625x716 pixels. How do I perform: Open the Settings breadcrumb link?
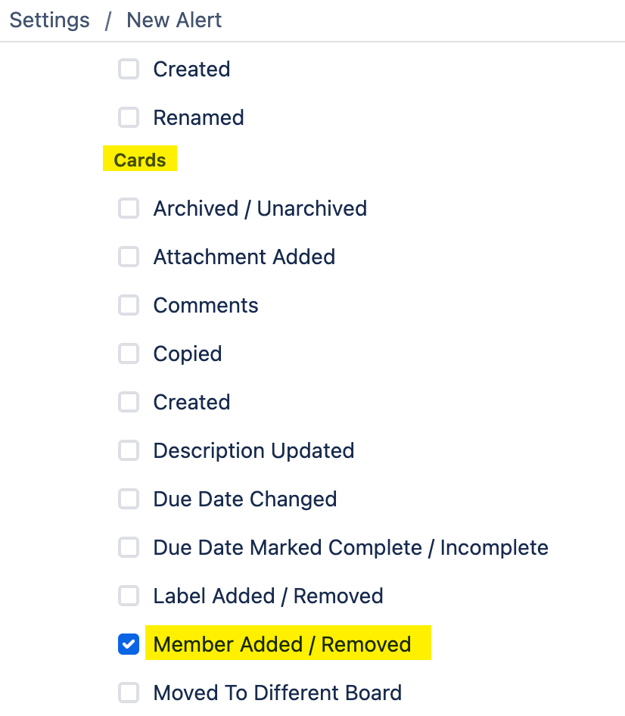coord(48,20)
